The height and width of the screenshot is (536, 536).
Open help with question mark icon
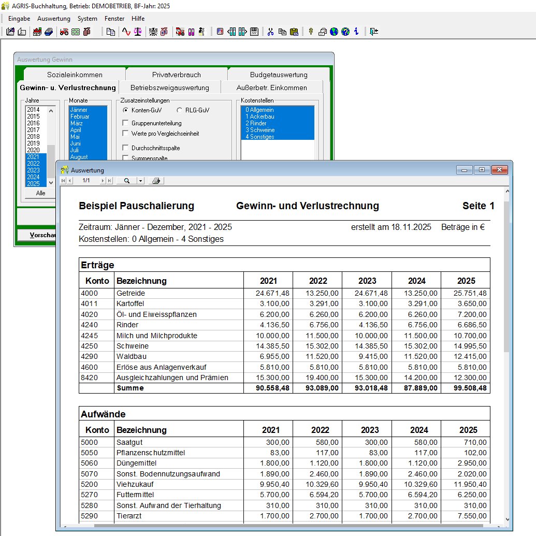coord(345,32)
